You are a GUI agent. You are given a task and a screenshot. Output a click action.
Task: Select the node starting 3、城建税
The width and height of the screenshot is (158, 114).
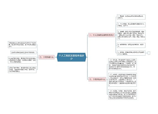point(131,35)
